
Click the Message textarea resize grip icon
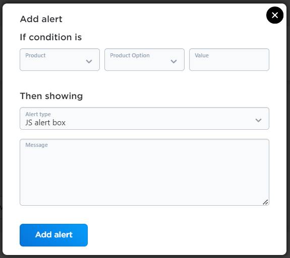265,202
